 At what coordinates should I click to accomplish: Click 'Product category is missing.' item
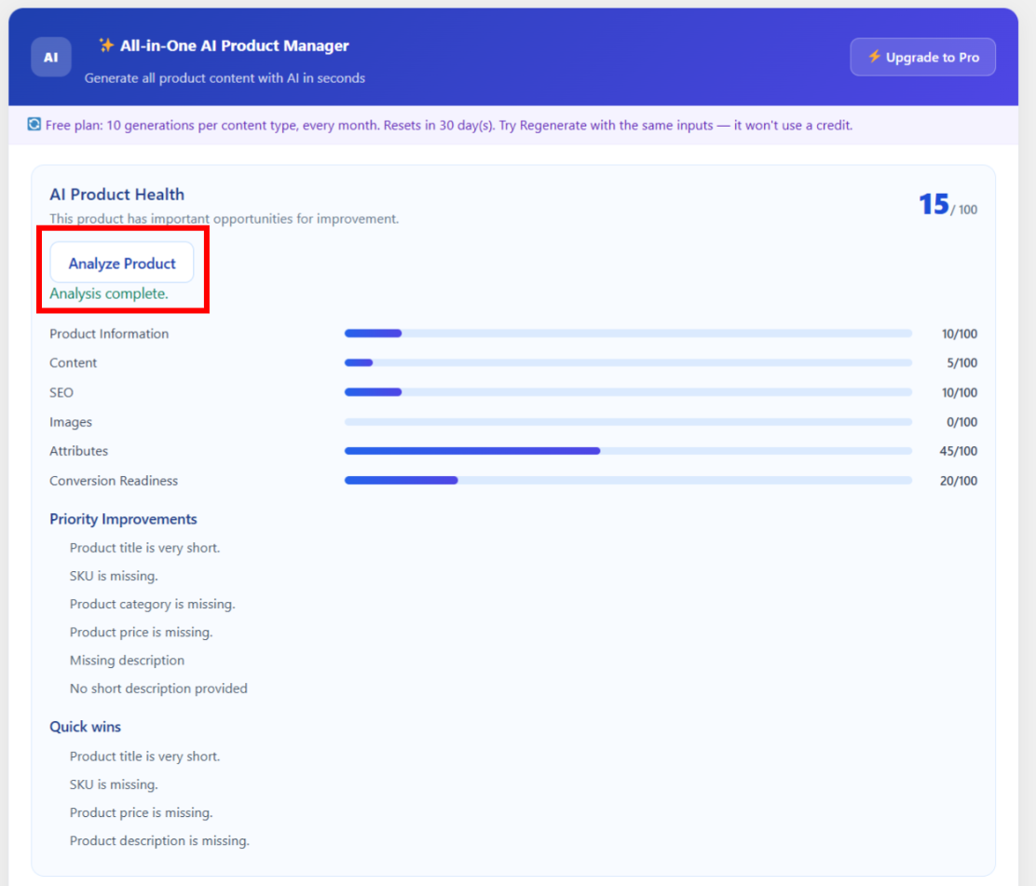[153, 604]
